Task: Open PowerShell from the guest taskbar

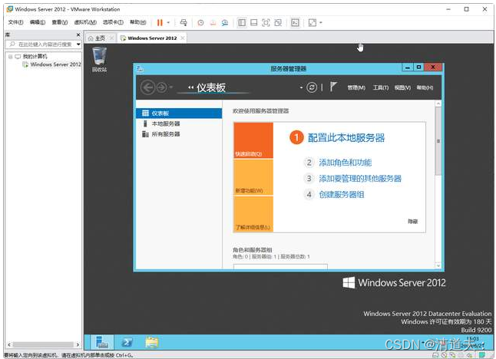Action: coord(127,342)
